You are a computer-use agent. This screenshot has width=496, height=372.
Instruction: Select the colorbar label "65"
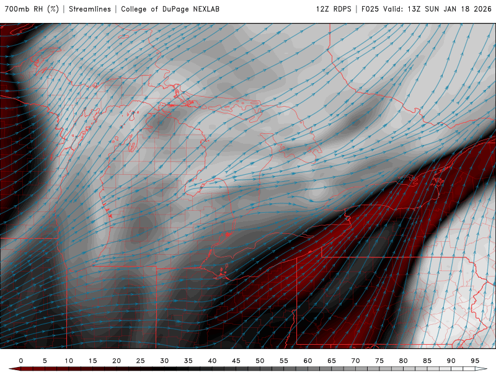click(x=332, y=361)
